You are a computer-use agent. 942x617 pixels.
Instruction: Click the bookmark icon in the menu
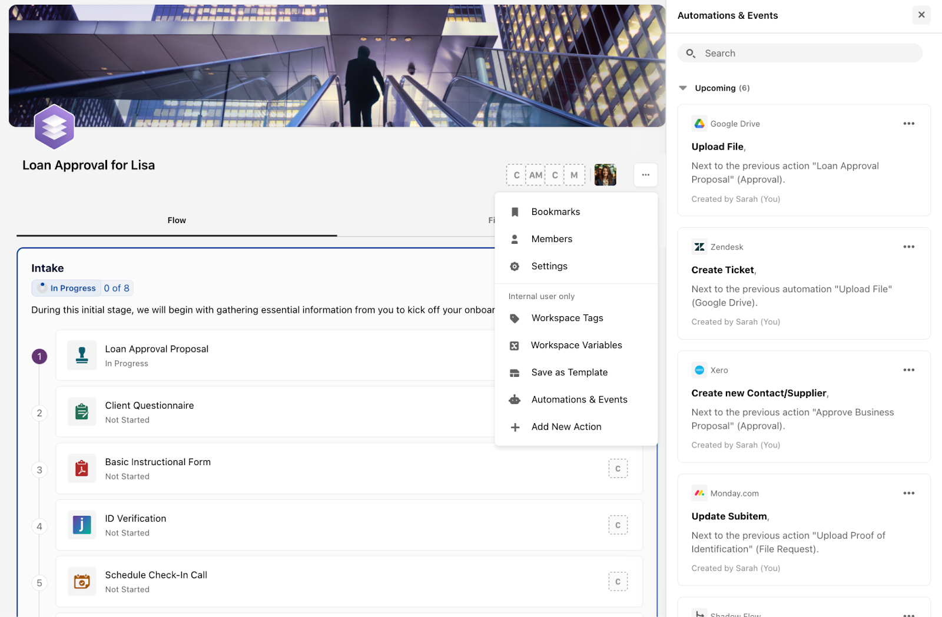[515, 212]
